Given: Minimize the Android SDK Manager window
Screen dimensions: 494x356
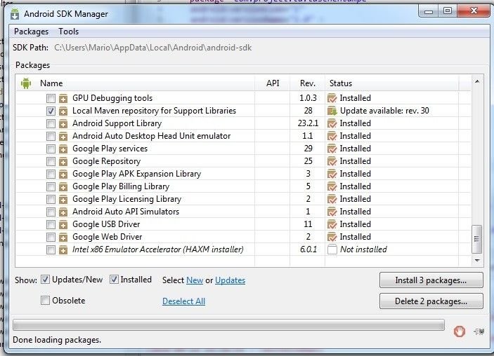Looking at the screenshot, I should tap(429, 11).
